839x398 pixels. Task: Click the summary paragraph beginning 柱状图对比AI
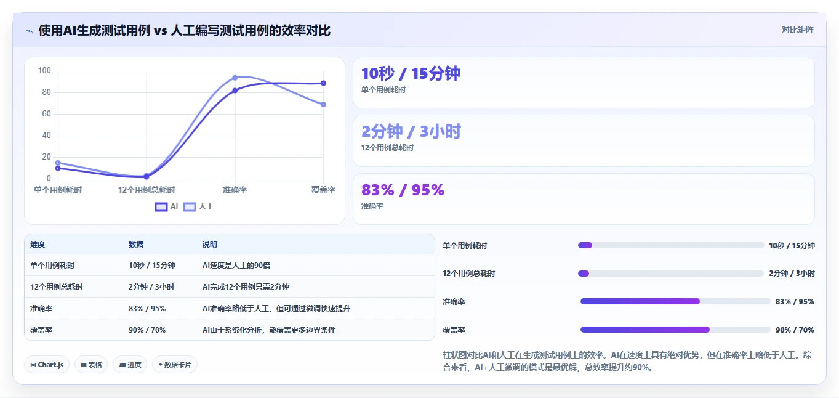point(627,362)
